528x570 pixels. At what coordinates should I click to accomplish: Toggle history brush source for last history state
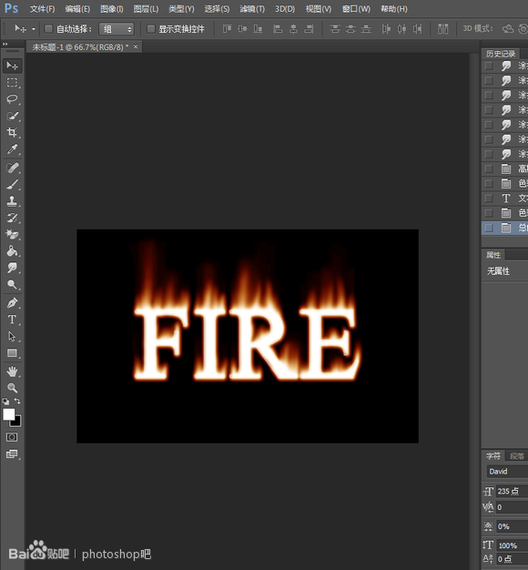(x=489, y=228)
